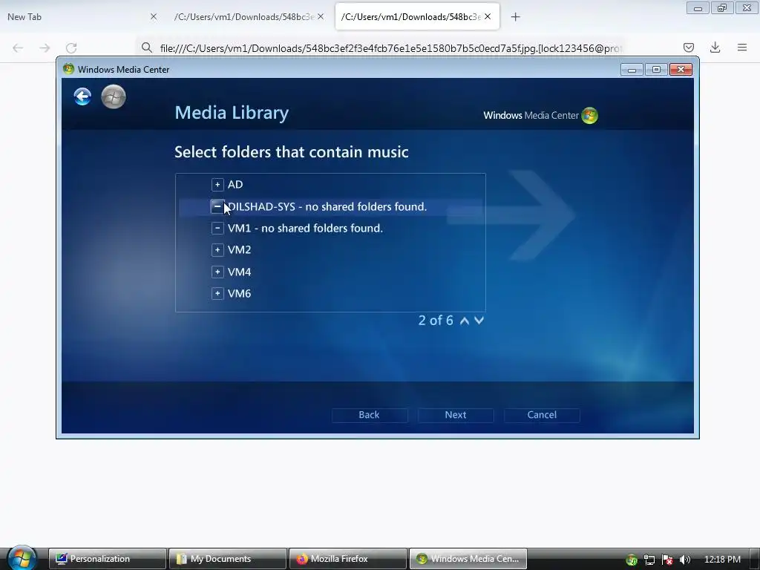
Task: Expand the VM2 node
Action: (x=217, y=250)
